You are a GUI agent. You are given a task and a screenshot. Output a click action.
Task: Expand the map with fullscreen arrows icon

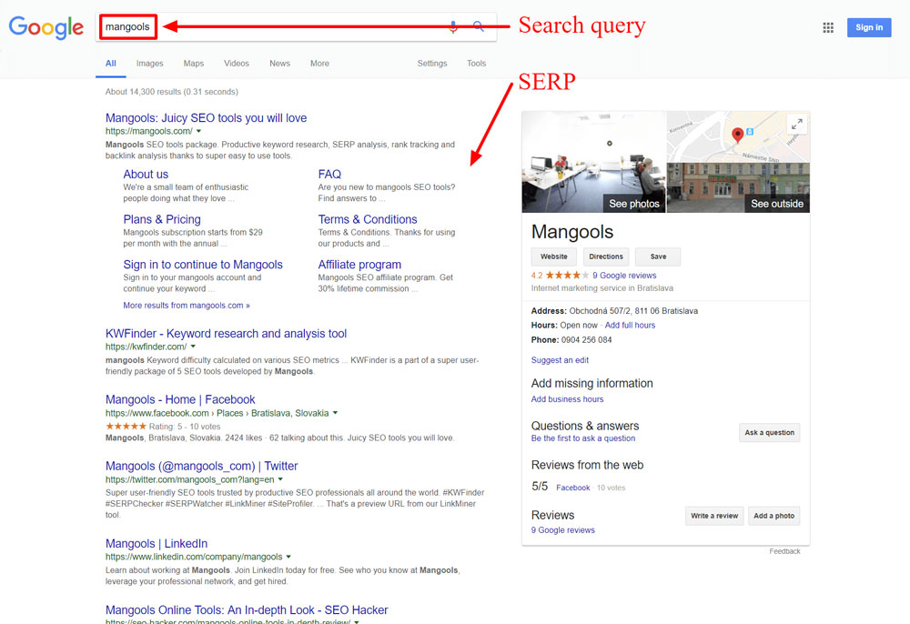(x=797, y=124)
